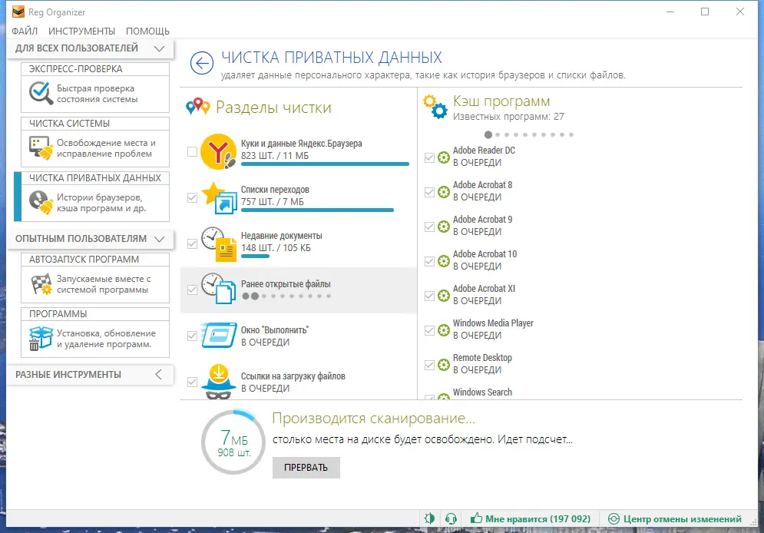The image size is (764, 533).
Task: Click the ПРЕРВАТЬ button
Action: [x=306, y=467]
